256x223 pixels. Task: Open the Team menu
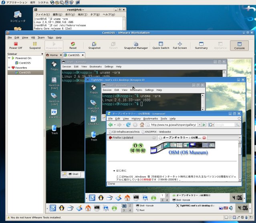point(41,38)
